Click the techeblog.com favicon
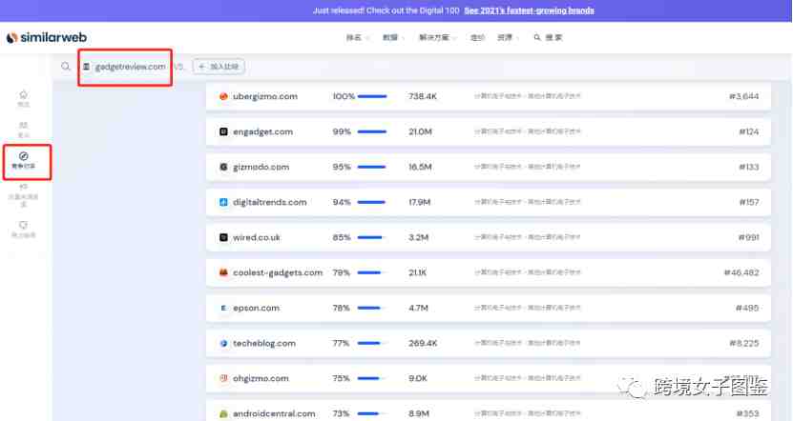The height and width of the screenshot is (421, 793). [223, 343]
